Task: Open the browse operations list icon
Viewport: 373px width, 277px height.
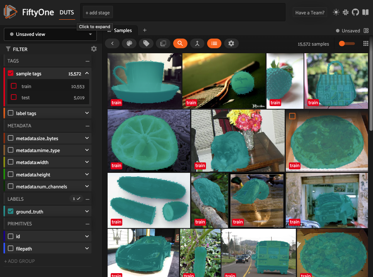Action: tap(214, 43)
